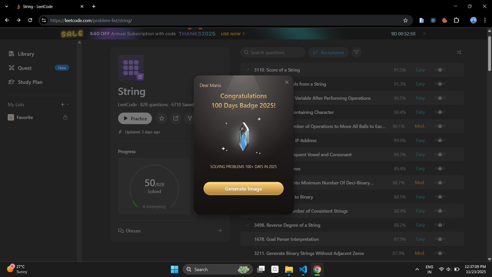Screen dimensions: 492x277
Task: Expand the My Lists dropdown chevron
Action: pyautogui.click(x=68, y=105)
